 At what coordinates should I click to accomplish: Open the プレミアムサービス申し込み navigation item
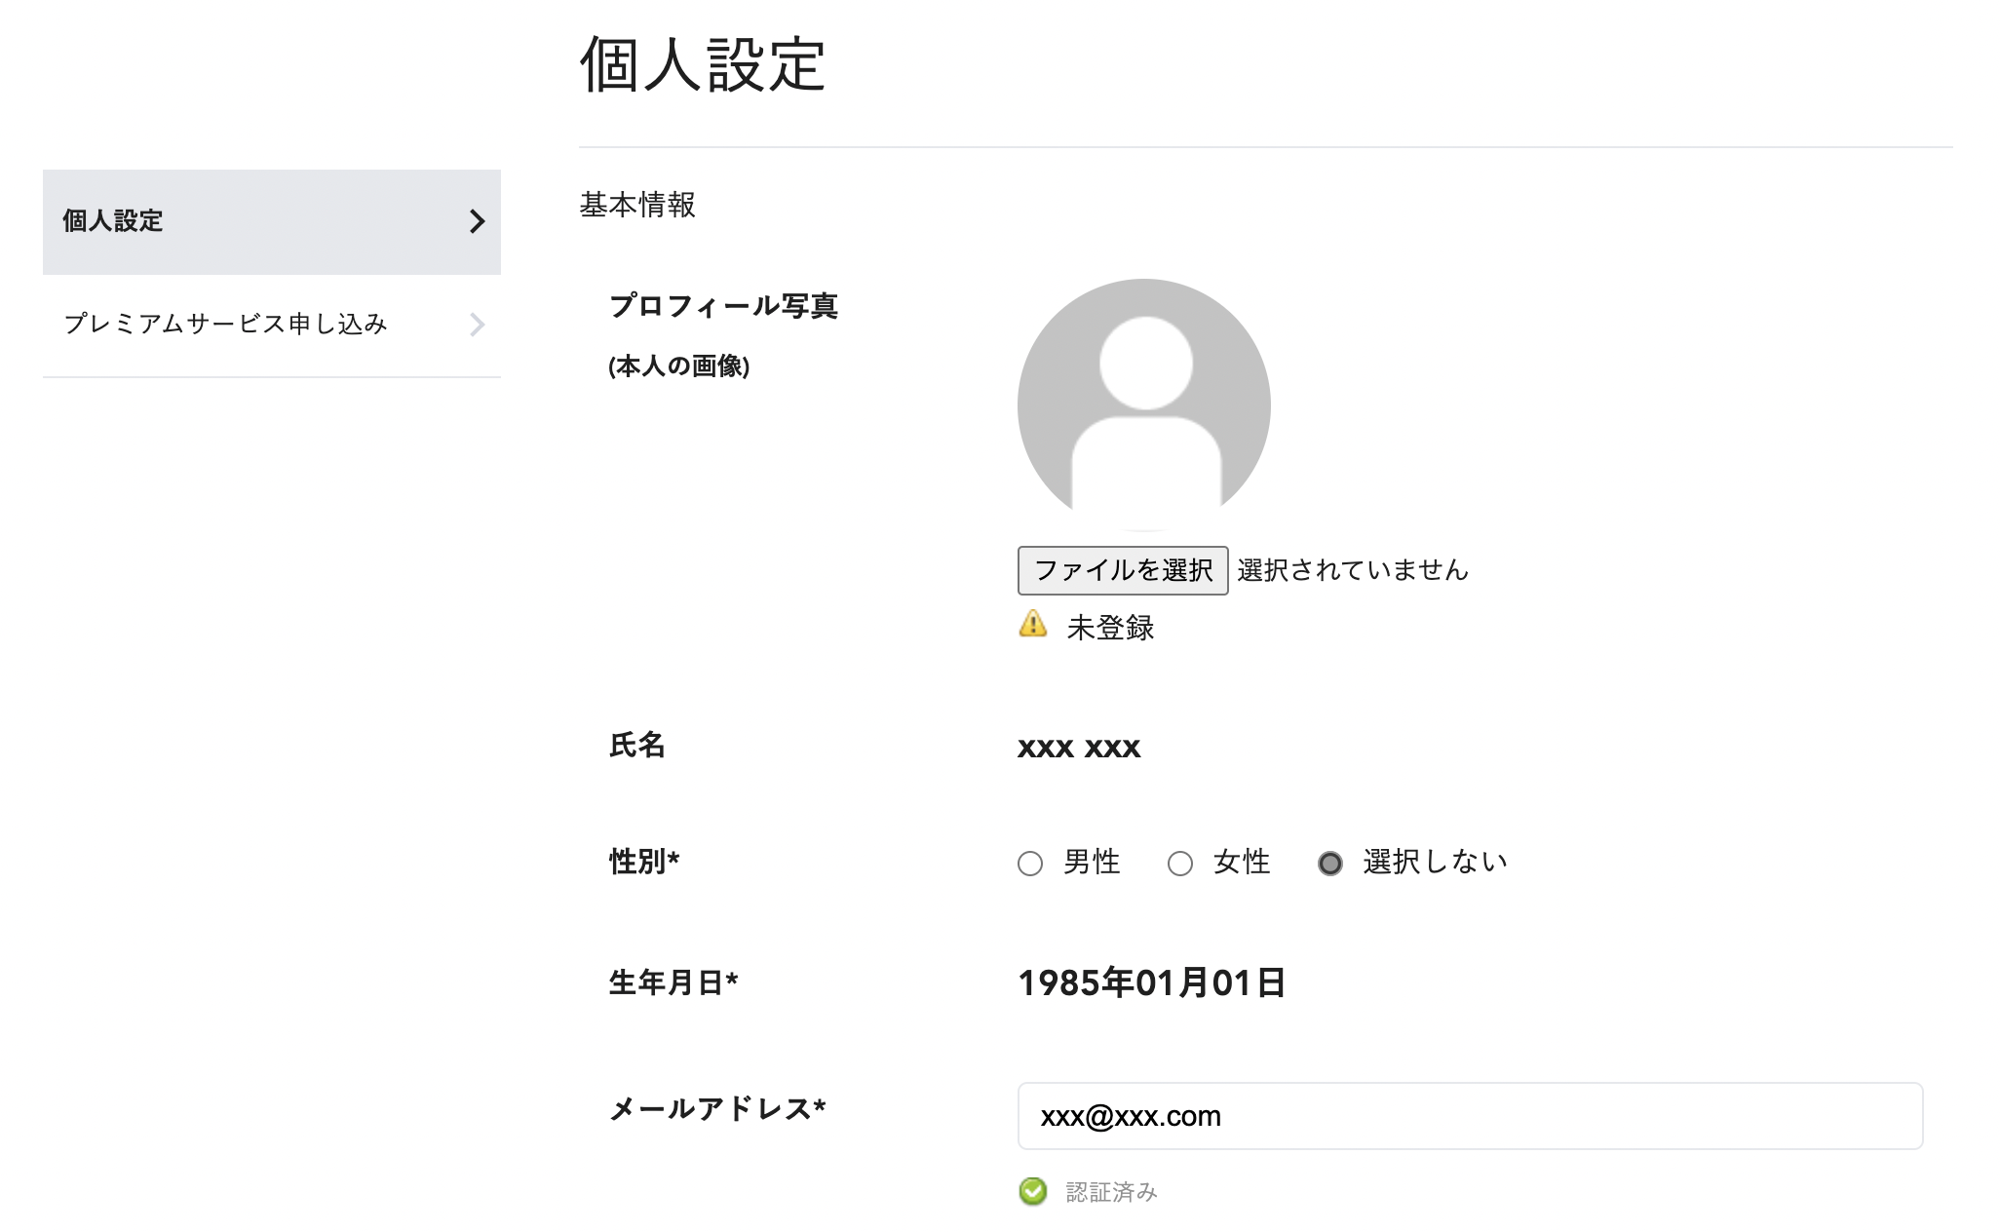[224, 325]
